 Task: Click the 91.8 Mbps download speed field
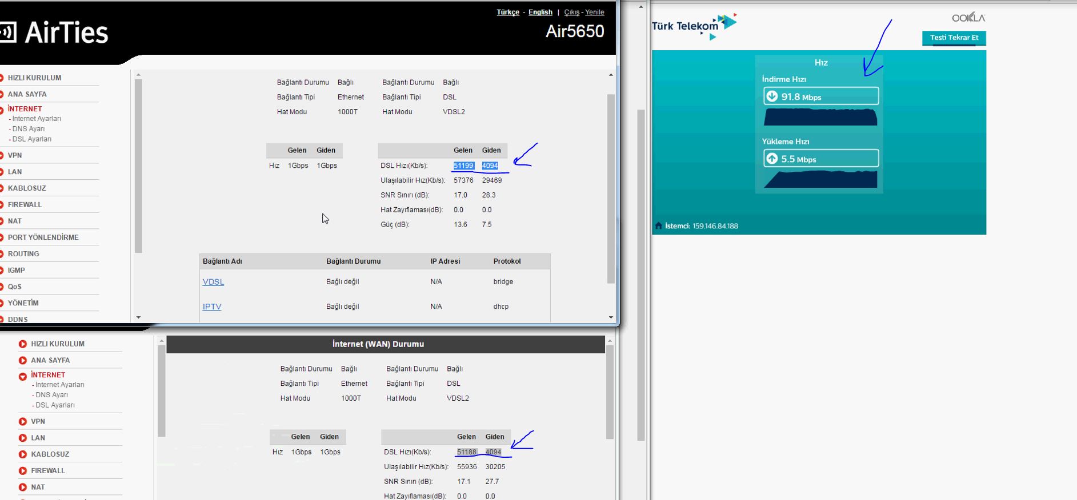[821, 96]
